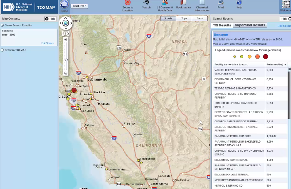Pan the map east arrow
Screen dimensions: 291x189
[71, 23]
